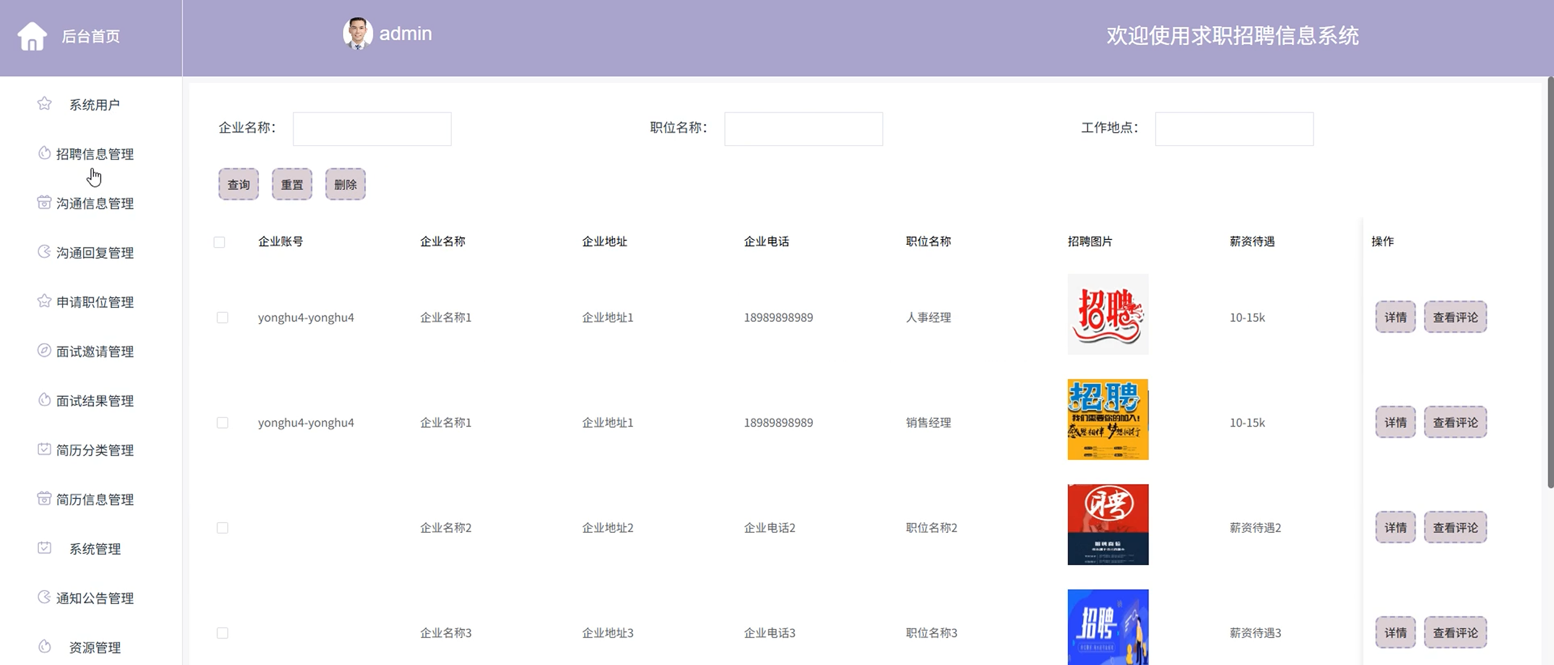Open 申请职位管理 menu item

point(94,302)
